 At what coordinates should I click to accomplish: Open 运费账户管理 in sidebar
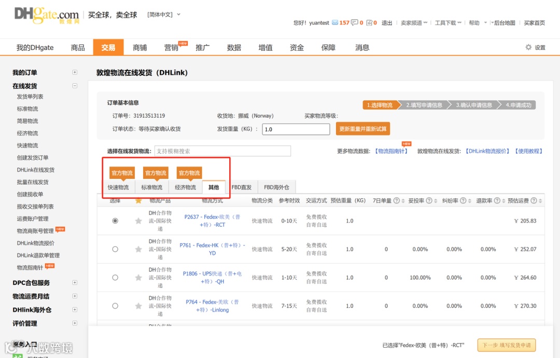33,218
